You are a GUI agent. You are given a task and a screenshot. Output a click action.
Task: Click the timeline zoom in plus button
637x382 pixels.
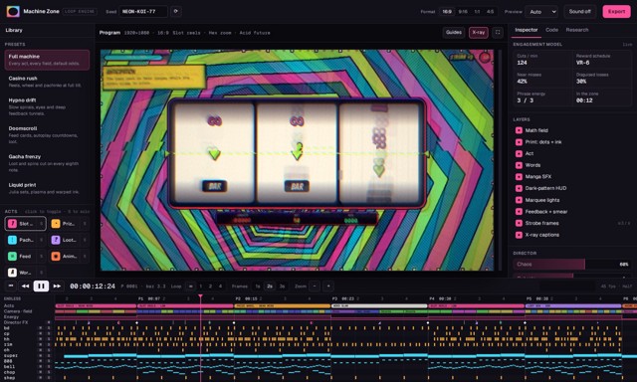click(x=328, y=286)
